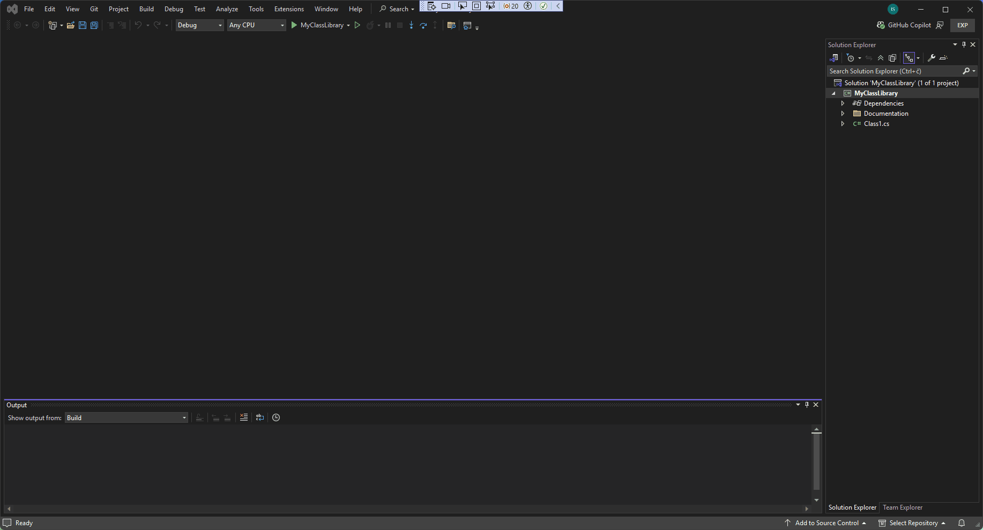Click Show All Files icon
The height and width of the screenshot is (530, 983).
[892, 58]
